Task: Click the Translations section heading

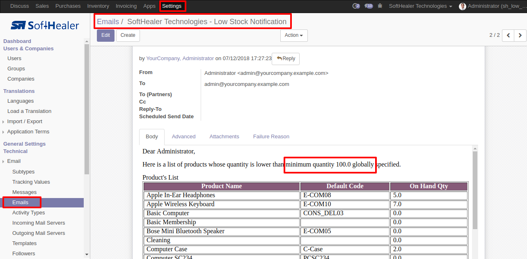Action: 19,91
